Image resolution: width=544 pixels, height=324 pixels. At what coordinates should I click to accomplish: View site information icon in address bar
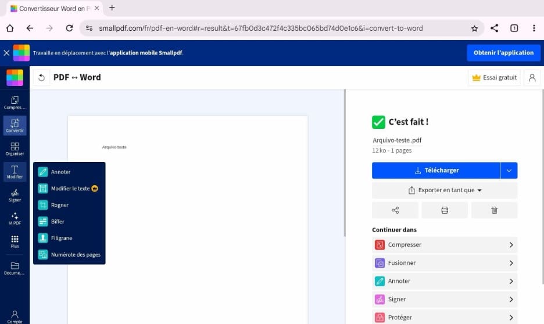point(89,28)
